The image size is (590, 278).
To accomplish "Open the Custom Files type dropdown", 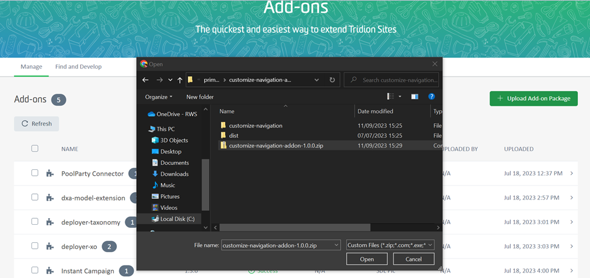I will coord(390,245).
